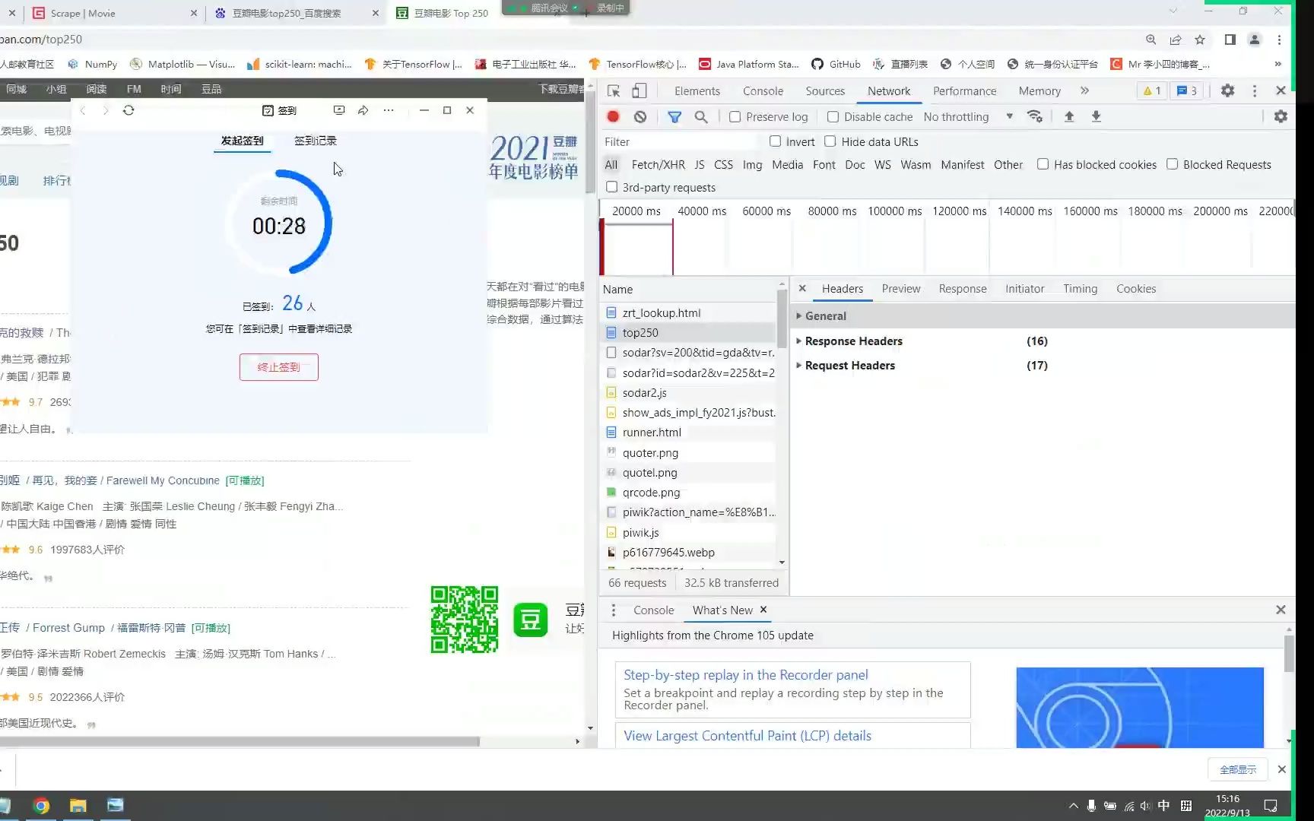This screenshot has width=1314, height=821.
Task: Open the Preview tab of request
Action: (x=901, y=289)
